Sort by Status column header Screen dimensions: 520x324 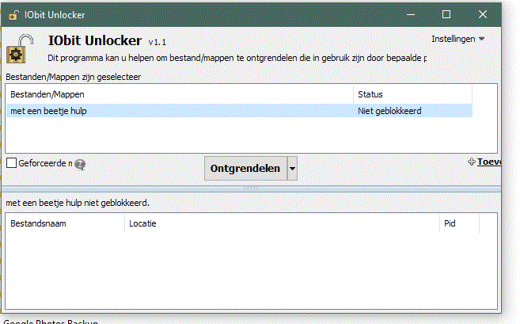(x=412, y=94)
